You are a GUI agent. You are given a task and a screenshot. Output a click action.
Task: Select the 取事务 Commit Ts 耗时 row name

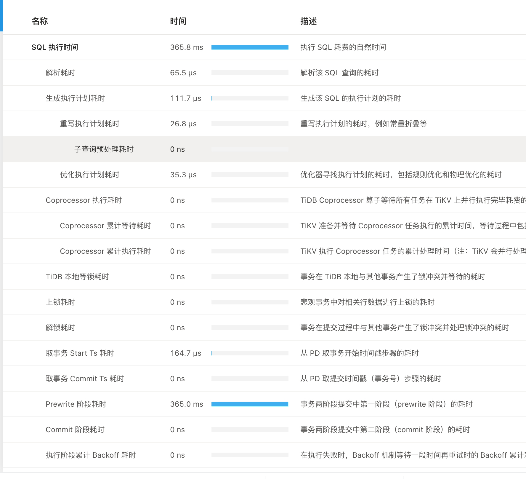tap(85, 379)
